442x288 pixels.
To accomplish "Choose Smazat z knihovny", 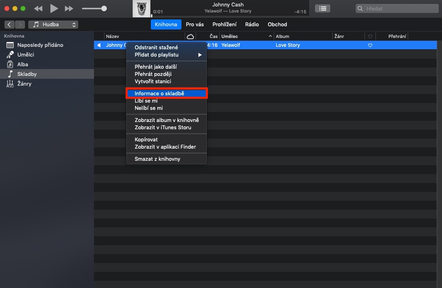I will [x=167, y=159].
